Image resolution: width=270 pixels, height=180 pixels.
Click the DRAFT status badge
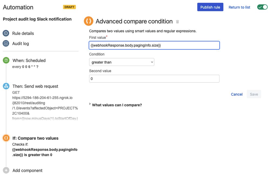(69, 7)
